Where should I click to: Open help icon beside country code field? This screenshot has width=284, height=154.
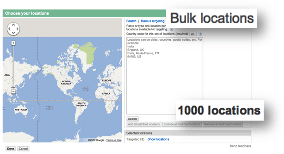click(200, 34)
